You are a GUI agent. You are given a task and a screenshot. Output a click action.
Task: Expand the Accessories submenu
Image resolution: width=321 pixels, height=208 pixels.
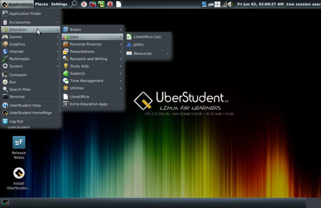click(x=30, y=22)
